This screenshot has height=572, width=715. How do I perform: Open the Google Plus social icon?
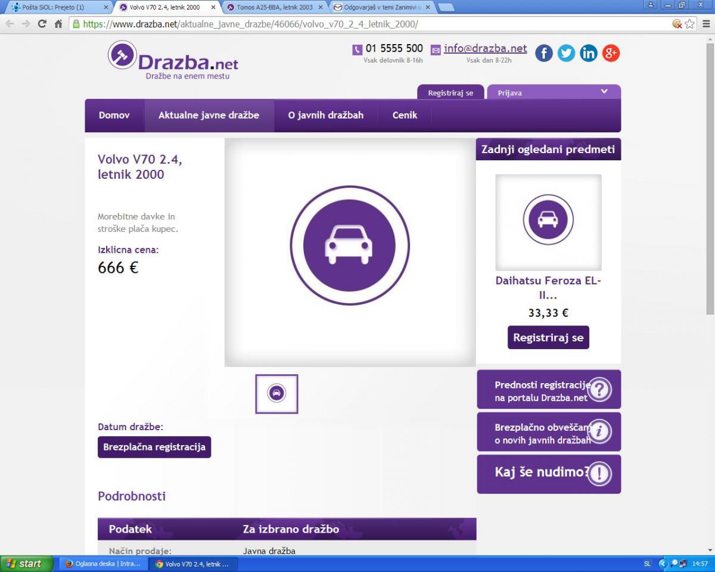(611, 53)
